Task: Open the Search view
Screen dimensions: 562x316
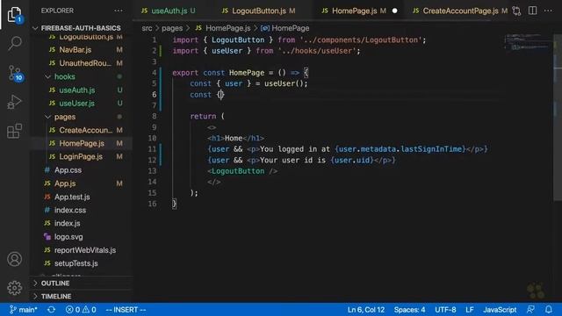Action: coord(15,43)
